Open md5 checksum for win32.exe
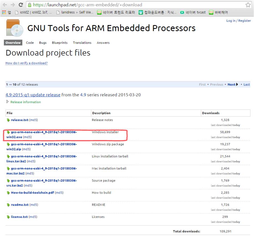The height and width of the screenshot is (236, 254). [x=27, y=137]
